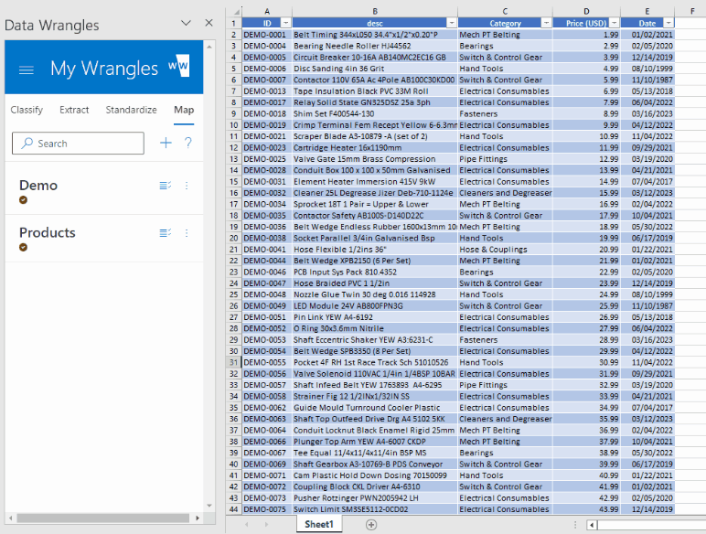Viewport: 706px width, 534px height.
Task: Click cell Bearing Needle Roller HJ44562
Action: pos(375,46)
